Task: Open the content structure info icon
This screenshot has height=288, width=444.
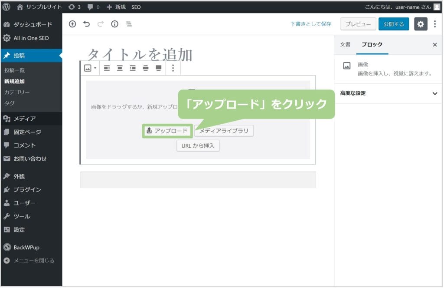Action: pyautogui.click(x=114, y=24)
